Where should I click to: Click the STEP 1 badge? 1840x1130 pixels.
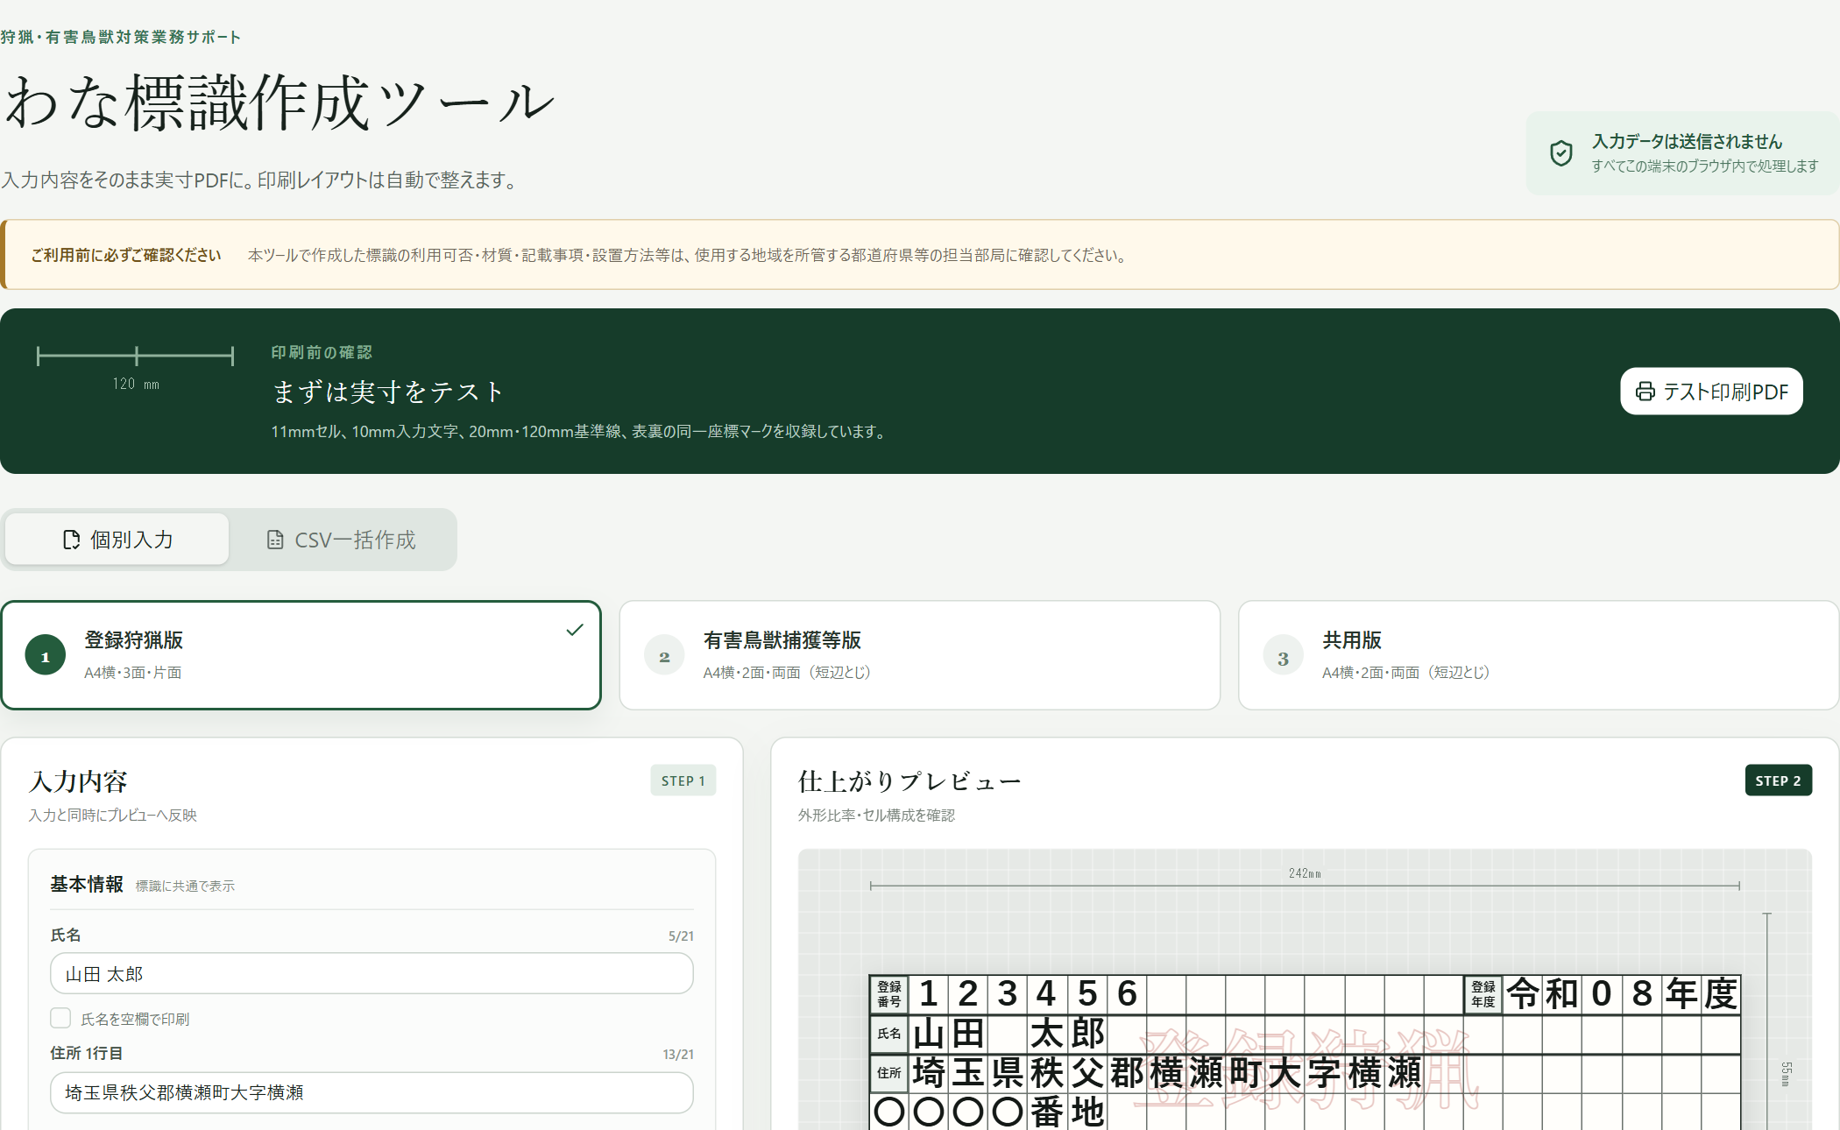click(683, 780)
